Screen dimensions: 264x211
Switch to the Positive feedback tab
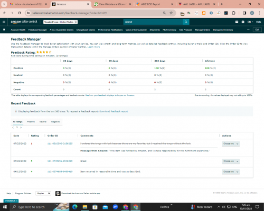(31, 122)
